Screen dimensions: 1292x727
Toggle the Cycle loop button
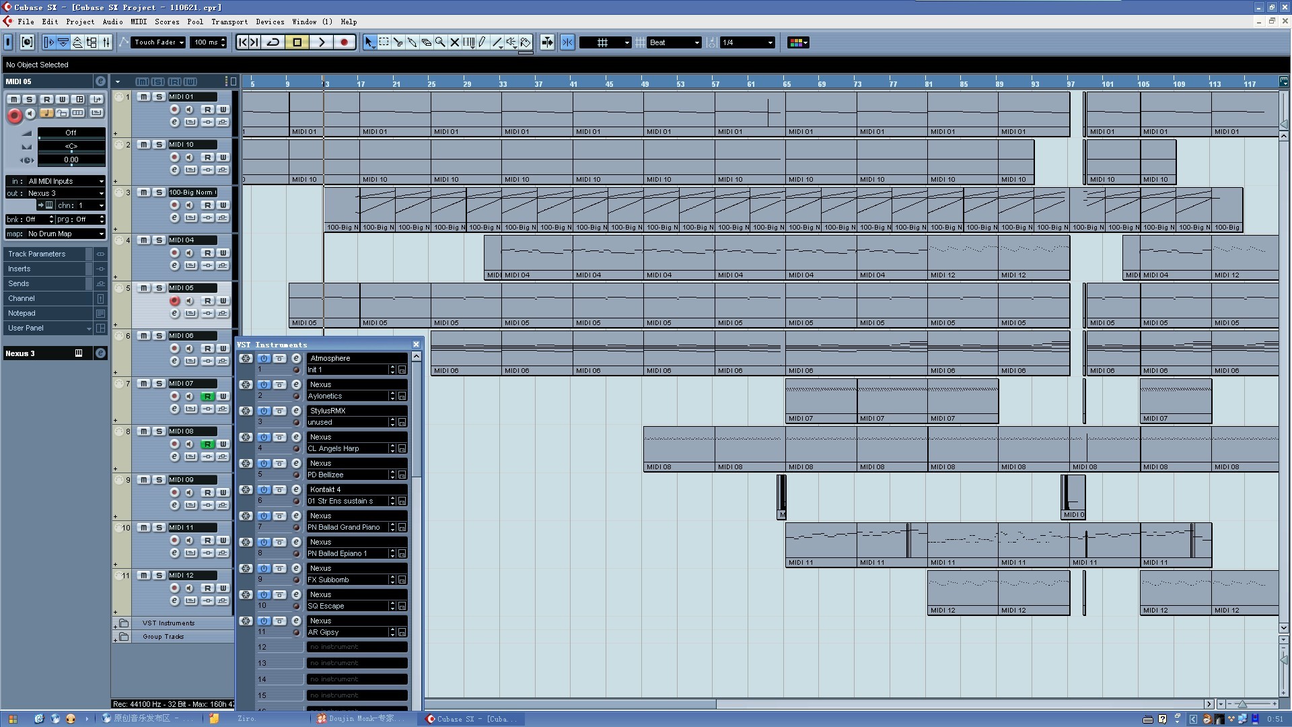point(273,42)
